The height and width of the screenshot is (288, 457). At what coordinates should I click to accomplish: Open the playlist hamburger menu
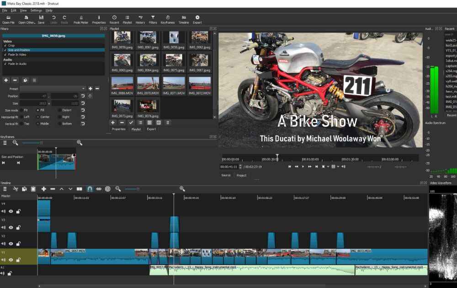point(168,123)
